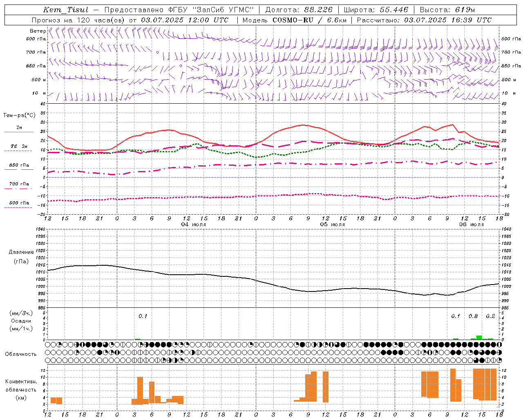Click the (гПа) pressure unit label
This screenshot has height=418, width=523.
tap(21, 261)
